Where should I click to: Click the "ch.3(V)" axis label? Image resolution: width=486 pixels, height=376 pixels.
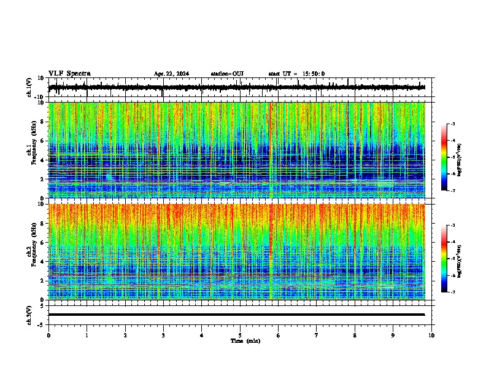click(29, 316)
